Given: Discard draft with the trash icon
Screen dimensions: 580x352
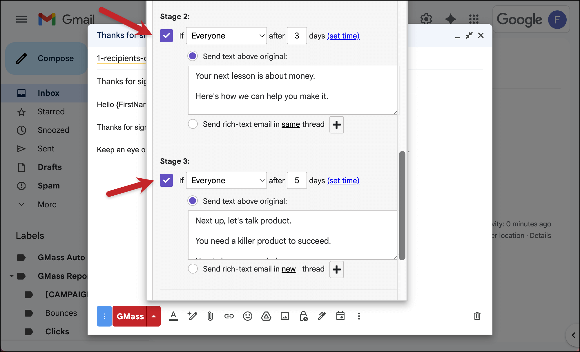Looking at the screenshot, I should click(477, 316).
